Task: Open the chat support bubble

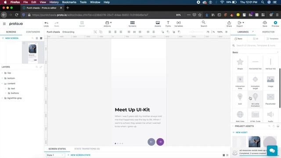Action: (x=272, y=151)
